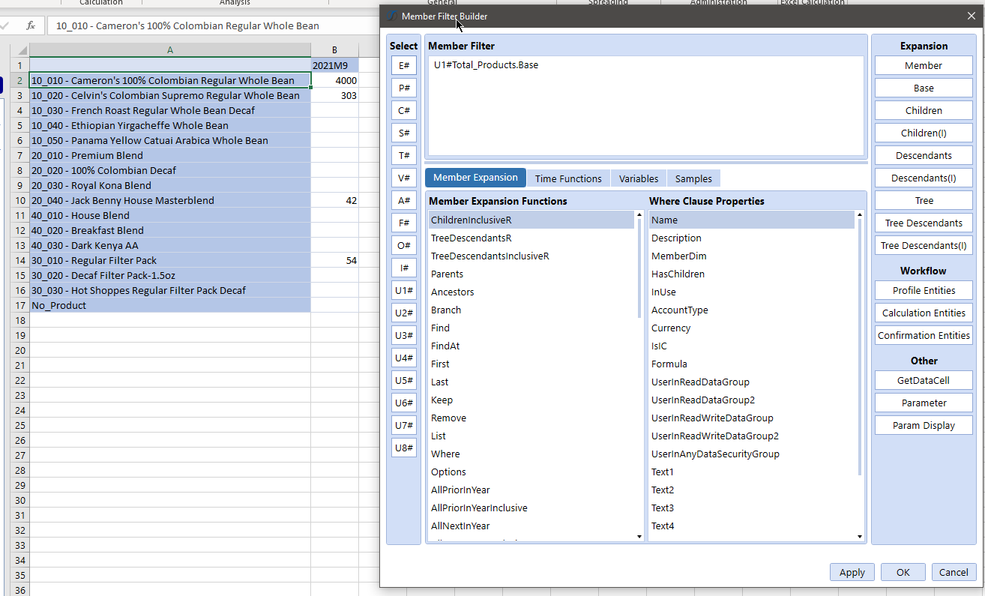
Task: Click Excel cell 20_010 - Premium Blend
Action: 170,155
